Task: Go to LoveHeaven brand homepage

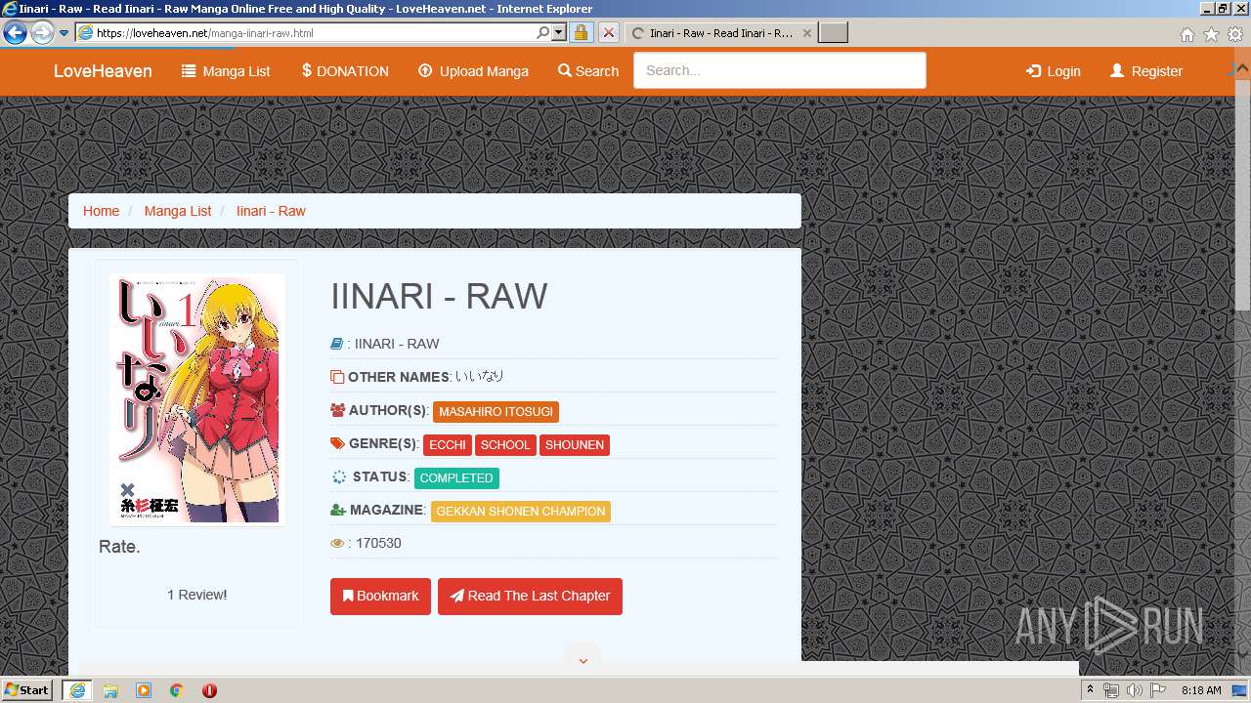Action: pos(103,70)
